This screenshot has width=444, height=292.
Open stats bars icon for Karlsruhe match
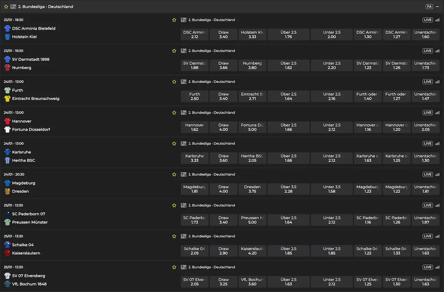(437, 143)
